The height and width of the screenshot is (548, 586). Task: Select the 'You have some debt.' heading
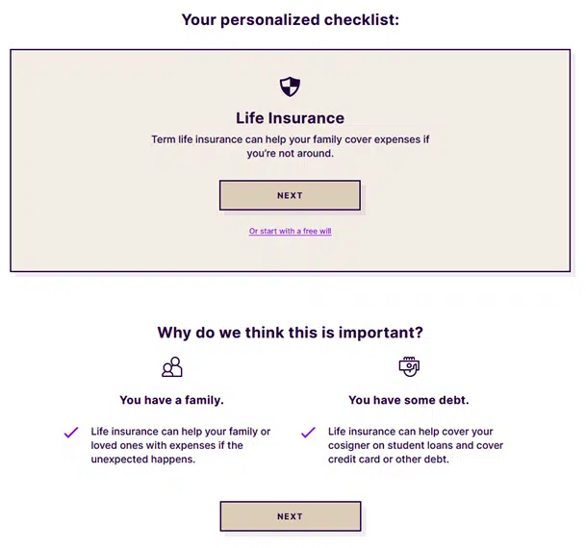pyautogui.click(x=408, y=400)
